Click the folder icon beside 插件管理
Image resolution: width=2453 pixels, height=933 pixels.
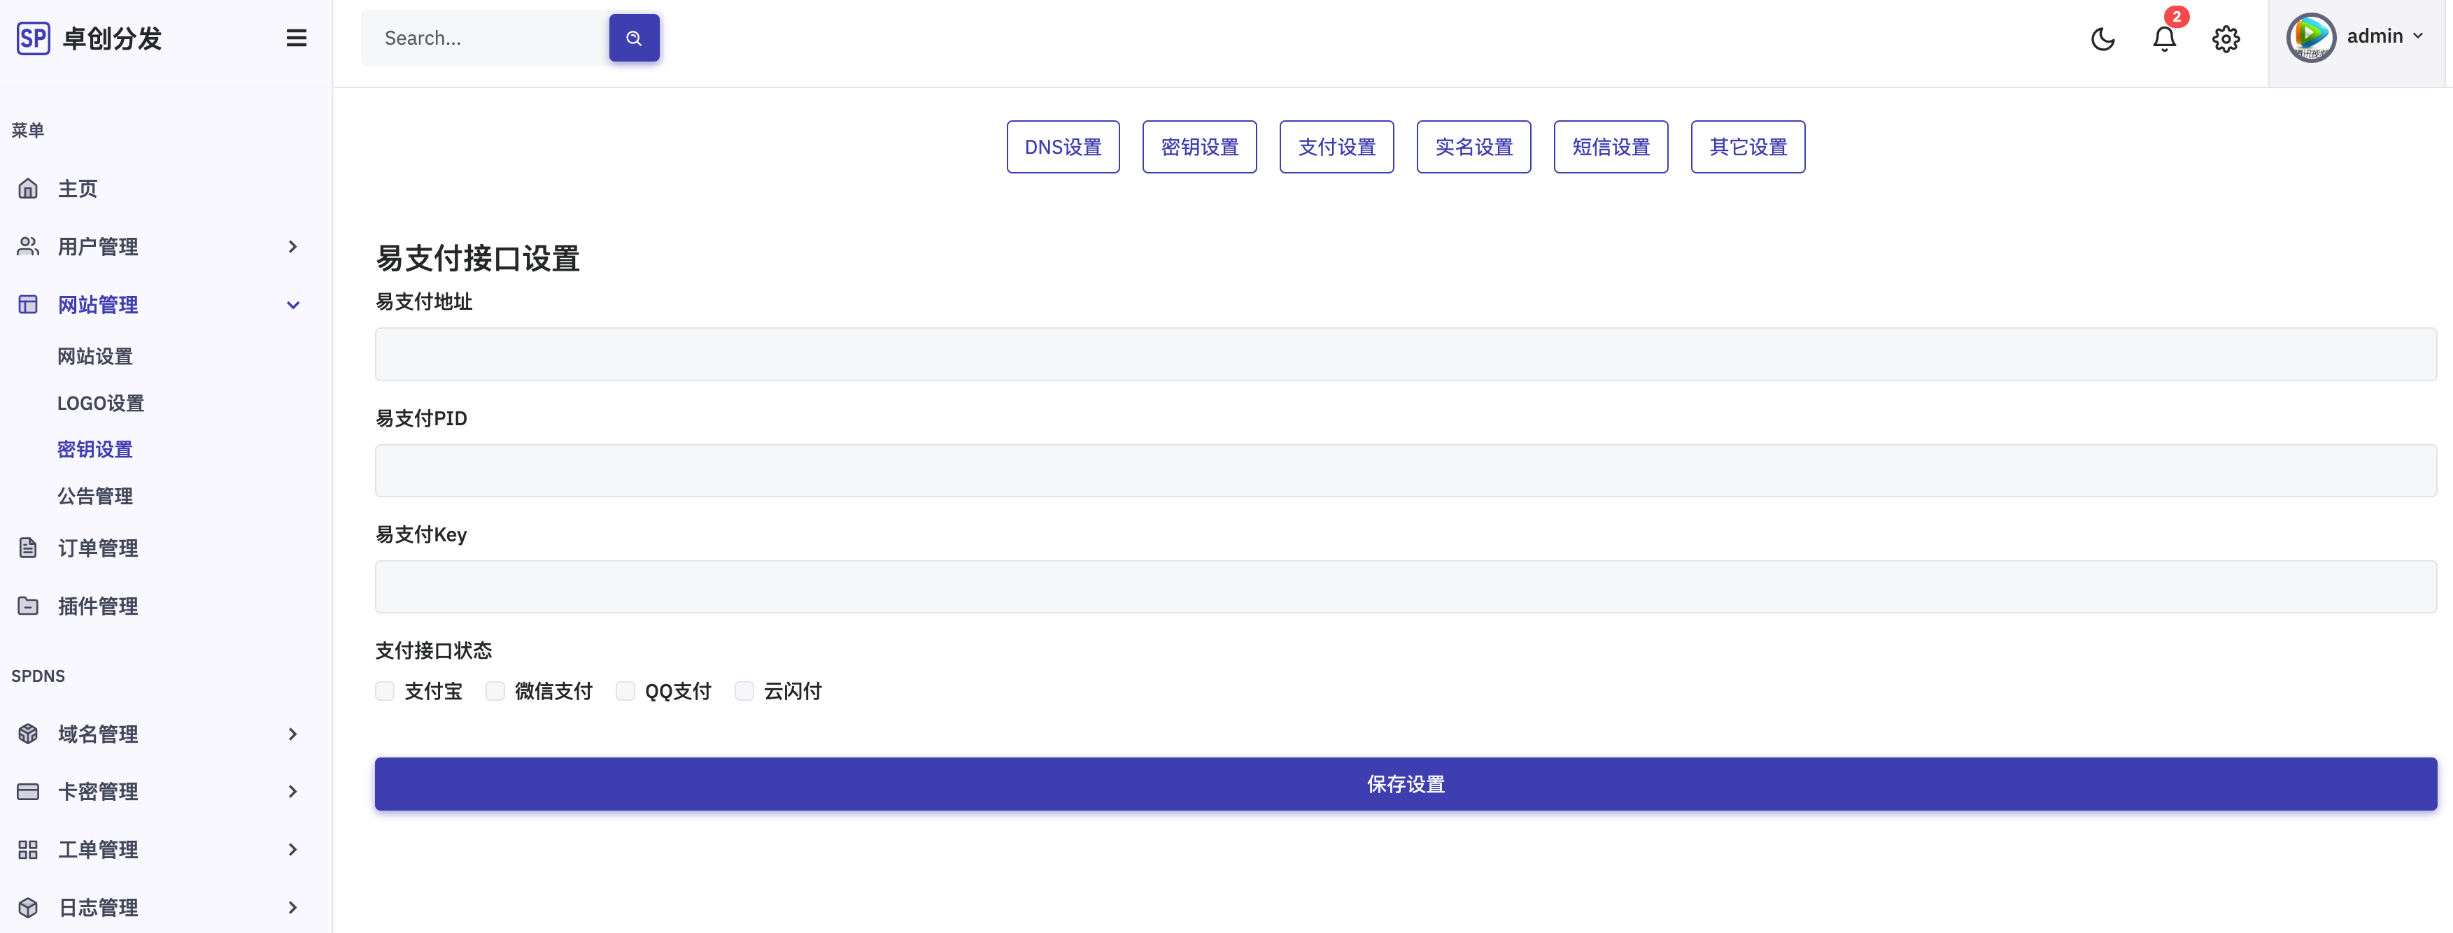tap(29, 606)
